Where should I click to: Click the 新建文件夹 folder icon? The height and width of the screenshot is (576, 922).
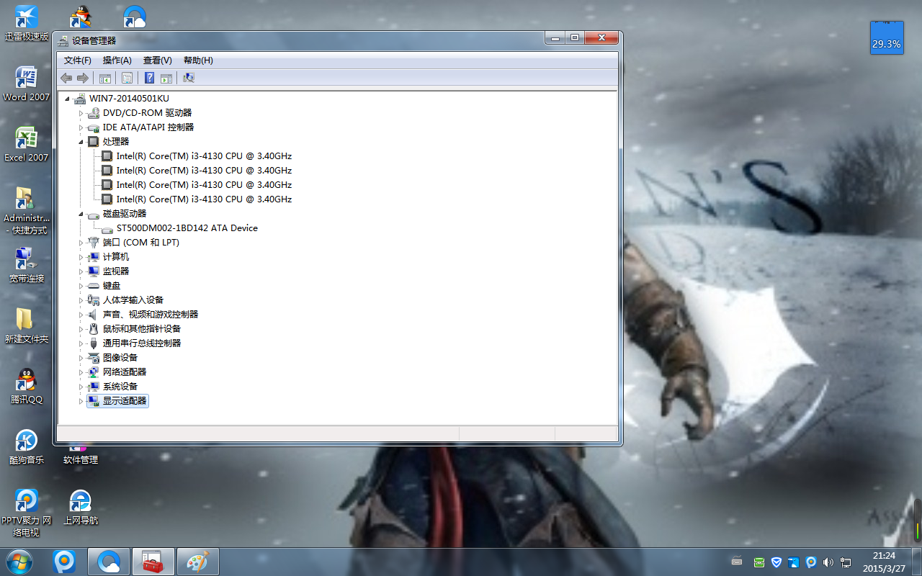[27, 325]
